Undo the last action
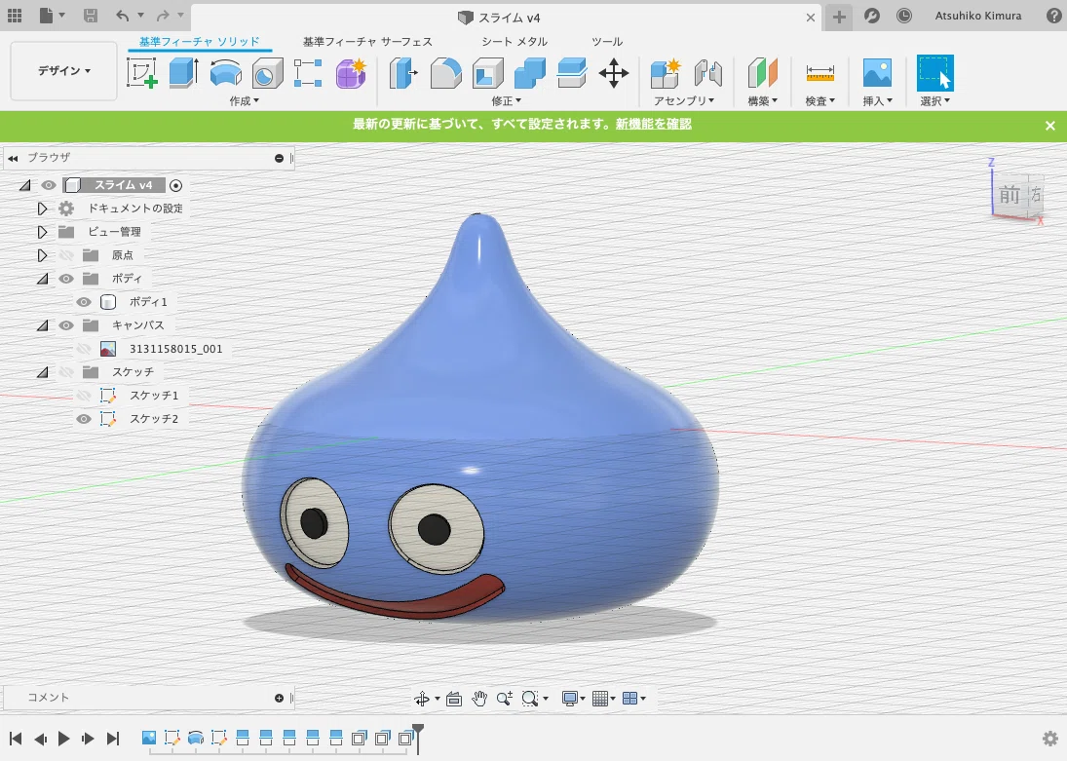The width and height of the screenshot is (1067, 761). pos(122,15)
